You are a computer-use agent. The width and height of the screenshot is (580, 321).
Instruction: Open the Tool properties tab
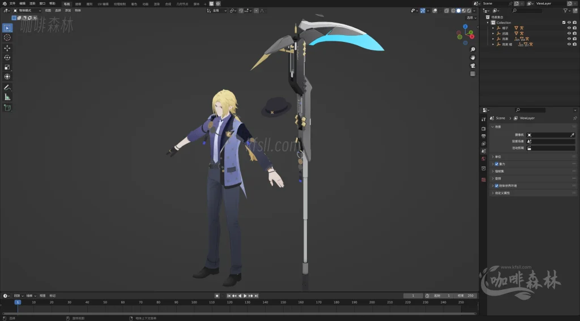click(x=484, y=119)
